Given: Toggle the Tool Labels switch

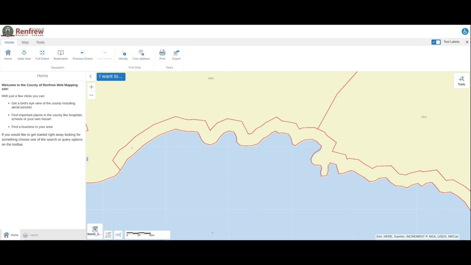Looking at the screenshot, I should click(x=436, y=42).
